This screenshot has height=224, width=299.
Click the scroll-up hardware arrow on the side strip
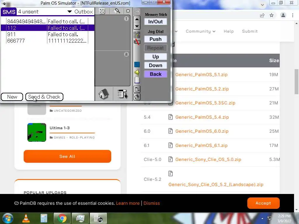(x=137, y=19)
